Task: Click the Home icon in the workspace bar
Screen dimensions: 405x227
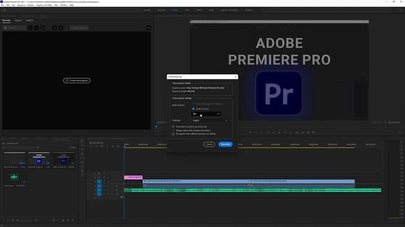Action: (4, 10)
